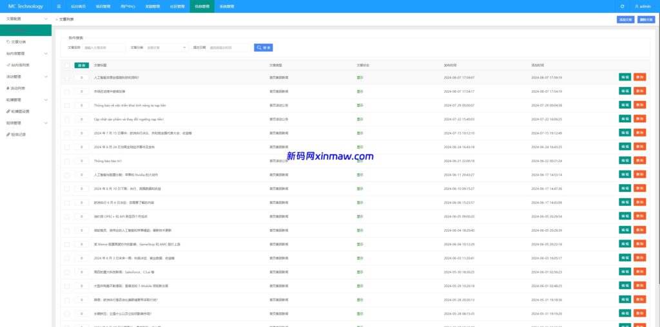Image resolution: width=660 pixels, height=327 pixels.
Task: Tick checkbox for the GameStop and AMC row
Action: [x=67, y=244]
